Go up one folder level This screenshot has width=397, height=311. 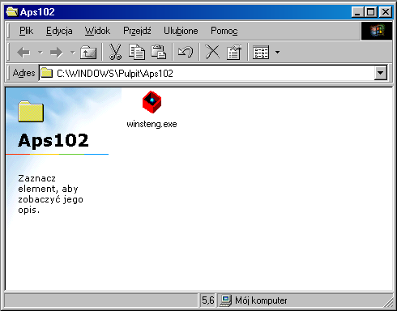[88, 52]
